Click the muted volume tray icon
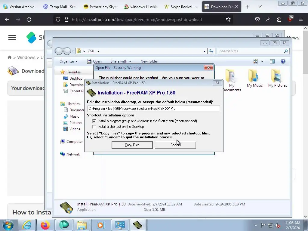Screen dimensions: 308x231 [x=278, y=225]
